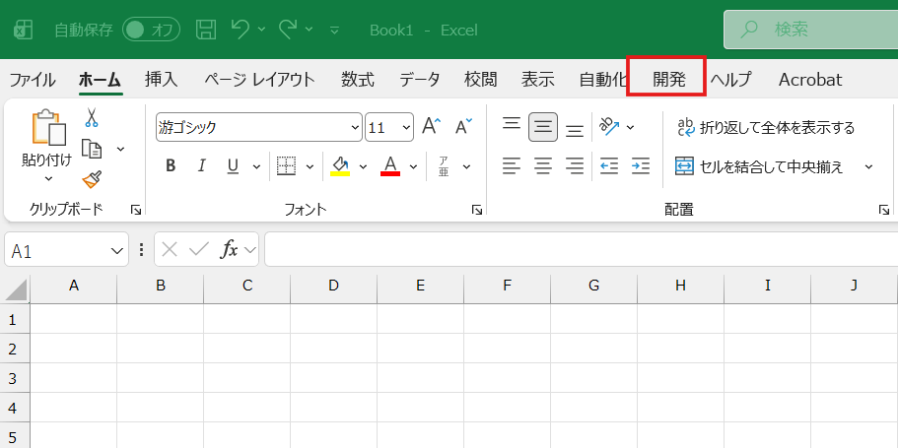This screenshot has height=448, width=898.
Task: Open the フォント dialog launcher
Action: (476, 210)
